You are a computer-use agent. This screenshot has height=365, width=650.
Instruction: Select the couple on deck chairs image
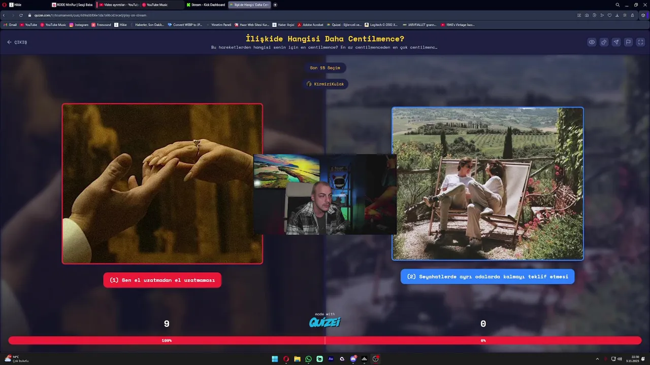(487, 184)
